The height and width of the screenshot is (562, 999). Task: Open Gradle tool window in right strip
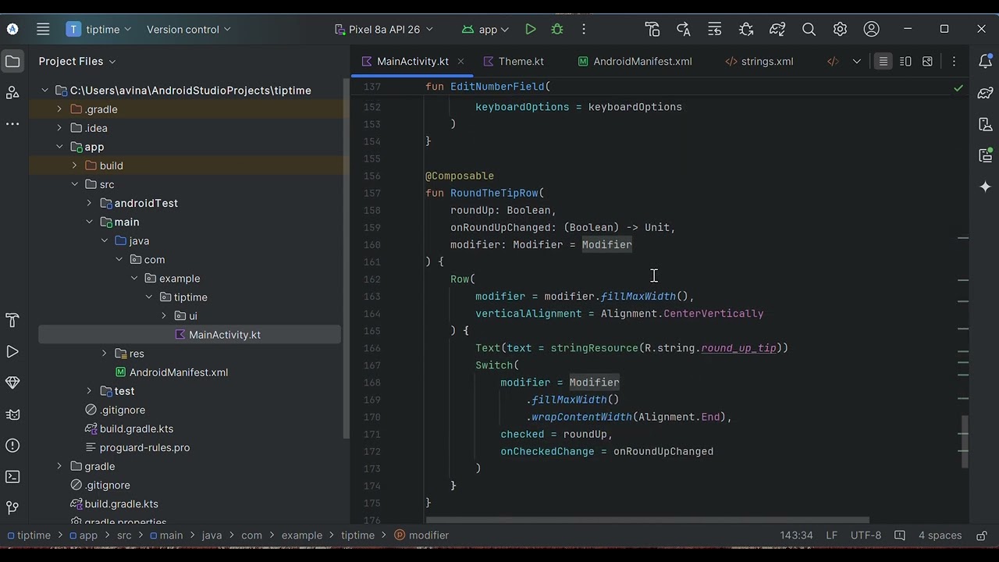(986, 93)
